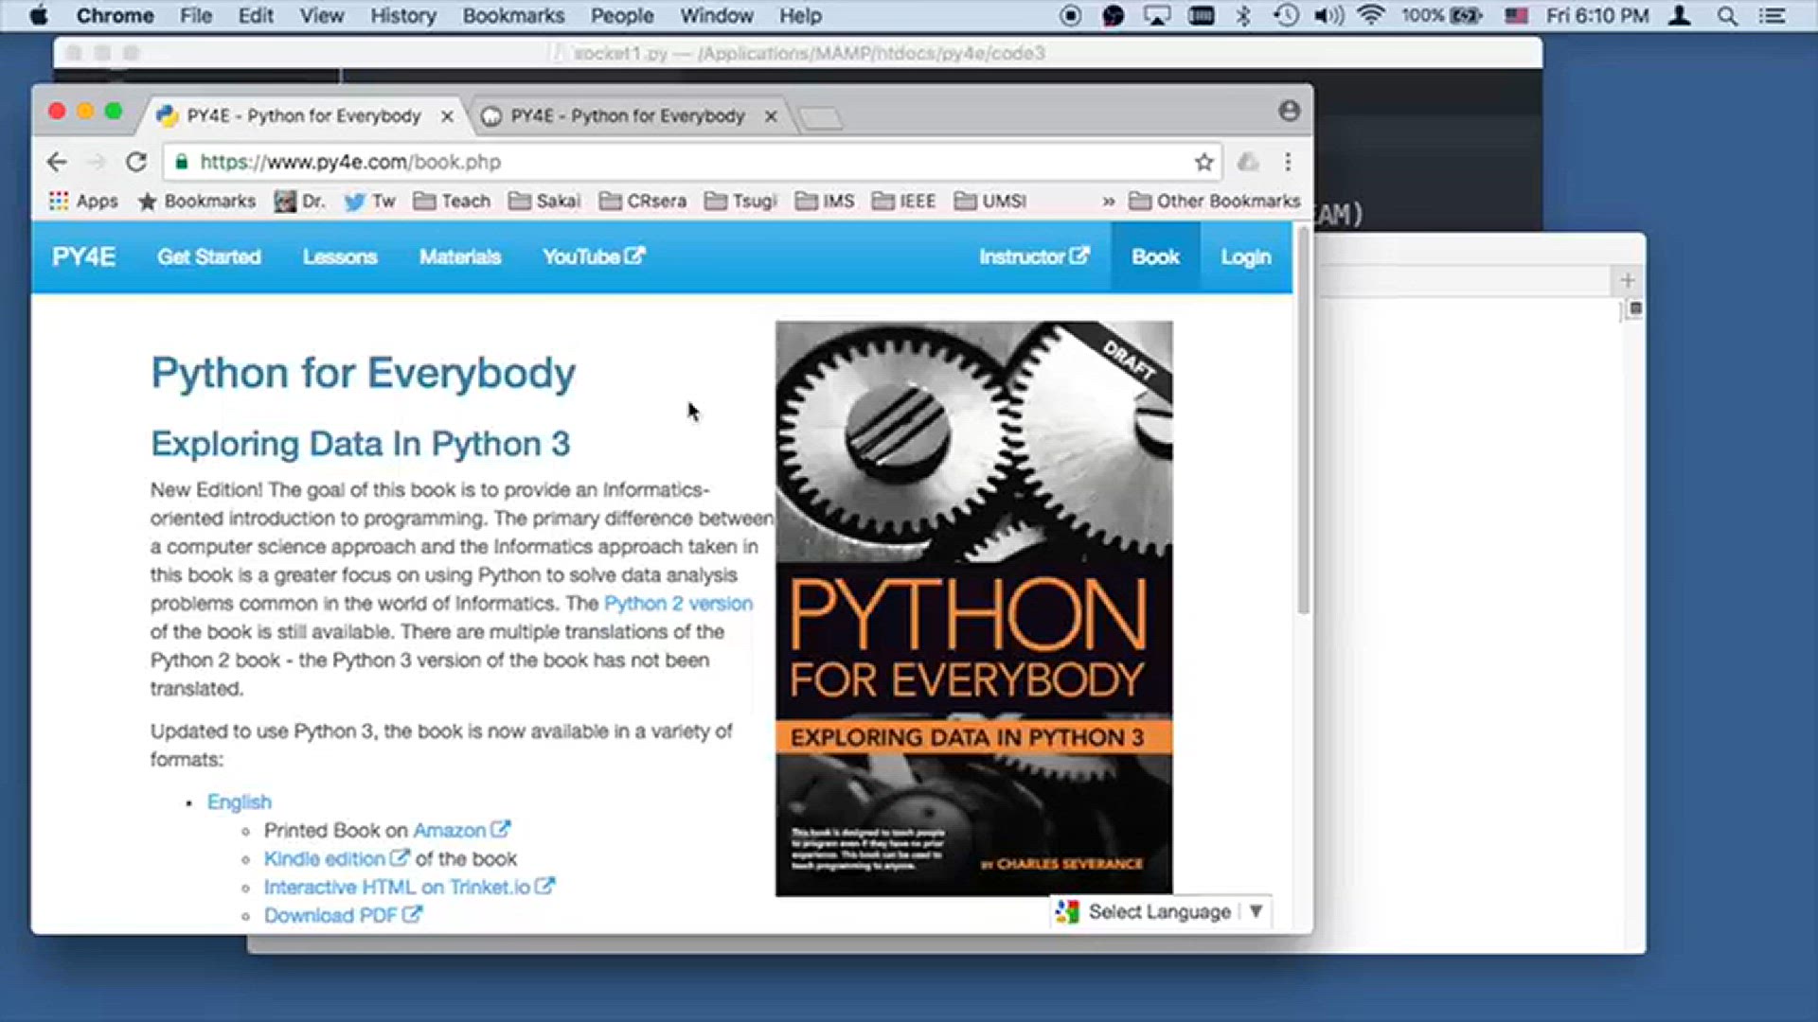Go to the PY4E home brand link
1818x1022 pixels.
point(83,257)
